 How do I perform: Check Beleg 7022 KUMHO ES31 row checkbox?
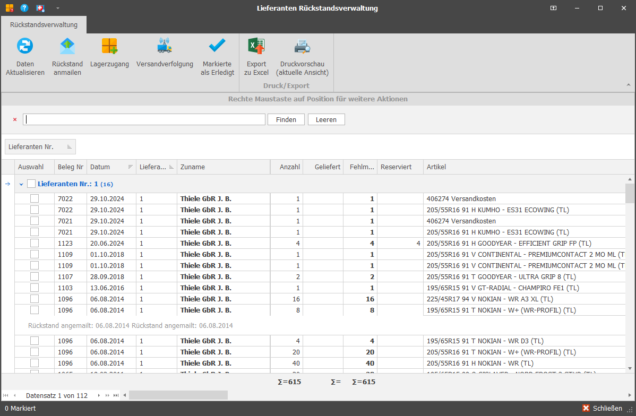35,210
